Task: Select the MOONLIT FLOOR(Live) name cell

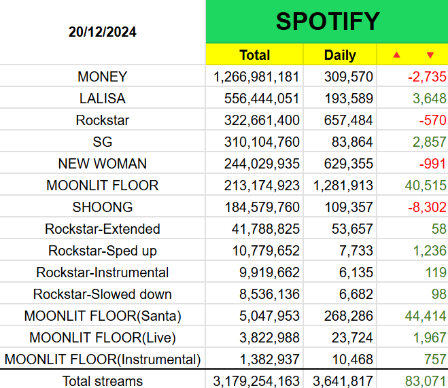Action: [x=102, y=338]
